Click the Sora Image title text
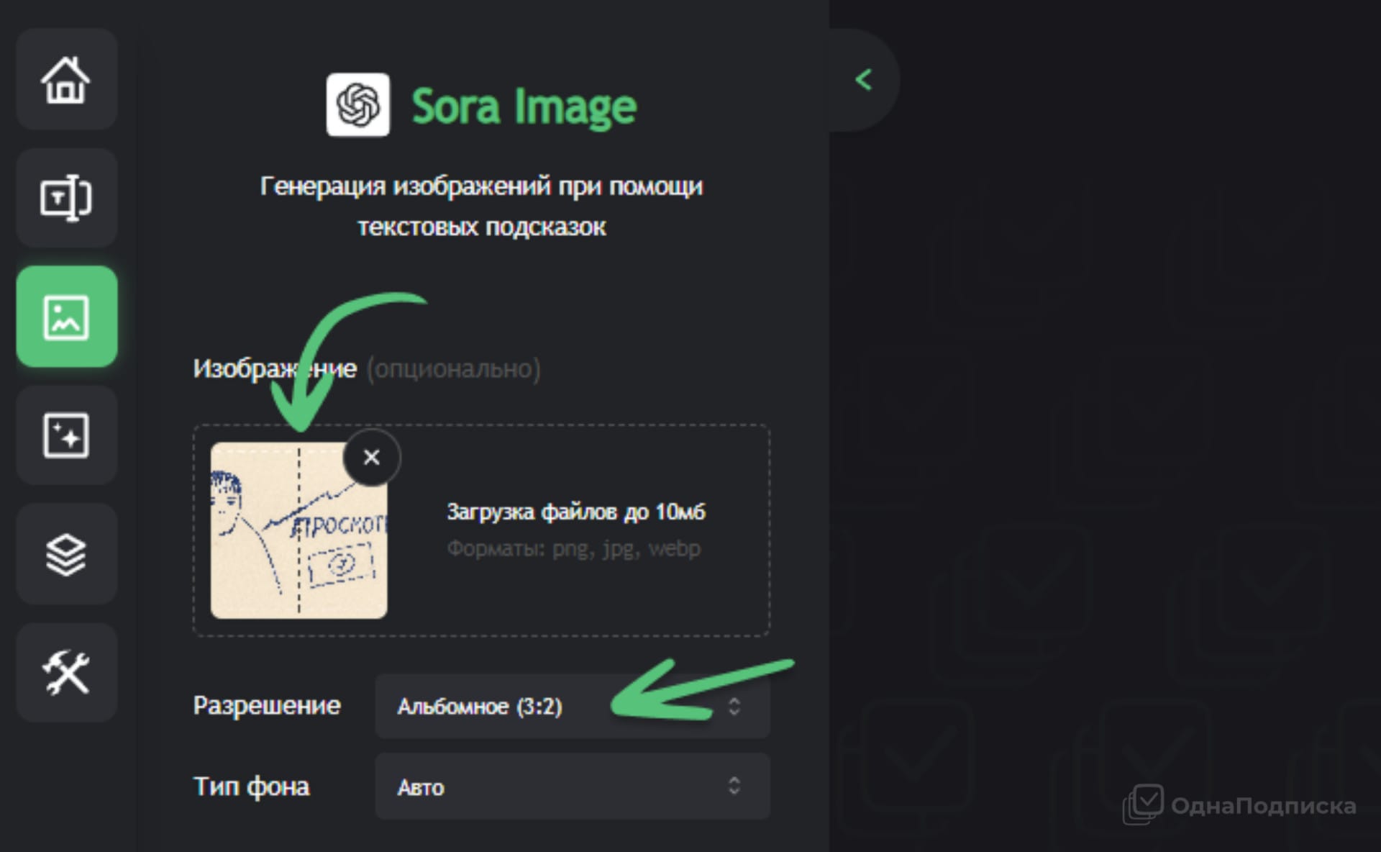The height and width of the screenshot is (852, 1381). [x=524, y=106]
